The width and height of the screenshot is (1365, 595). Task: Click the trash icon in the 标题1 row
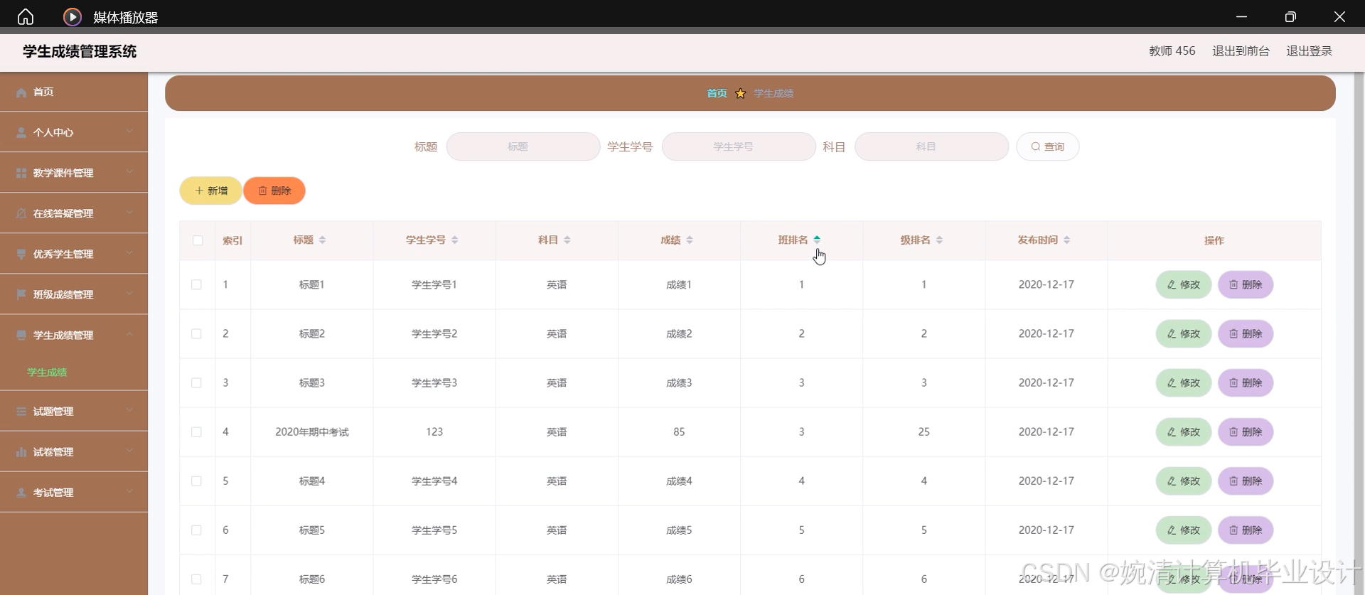(1233, 284)
